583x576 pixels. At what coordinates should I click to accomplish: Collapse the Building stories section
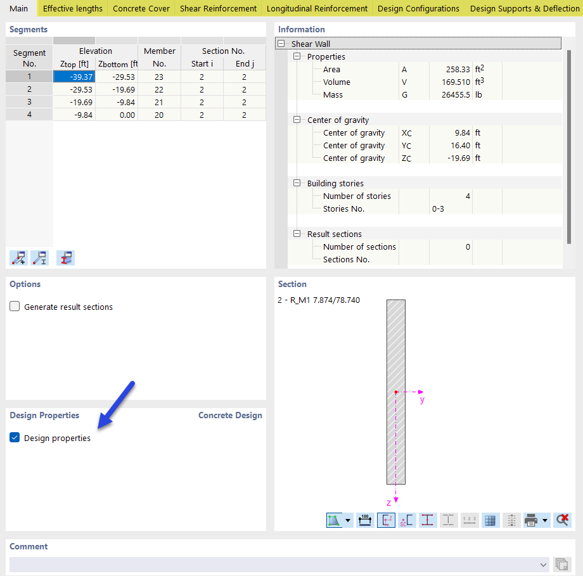[x=297, y=183]
